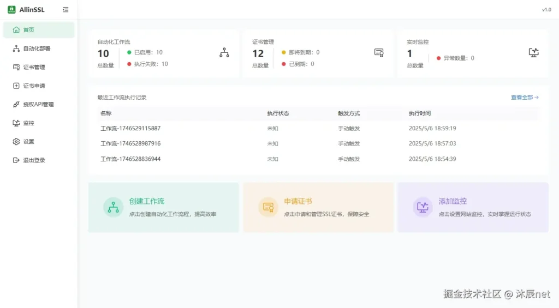Click the timestamp 2025/5/6 18:57:03
The height and width of the screenshot is (308, 559).
tap(432, 143)
